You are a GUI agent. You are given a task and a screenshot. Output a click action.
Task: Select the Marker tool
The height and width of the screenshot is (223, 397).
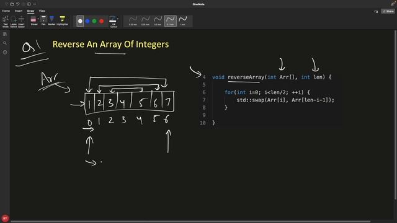[51, 20]
